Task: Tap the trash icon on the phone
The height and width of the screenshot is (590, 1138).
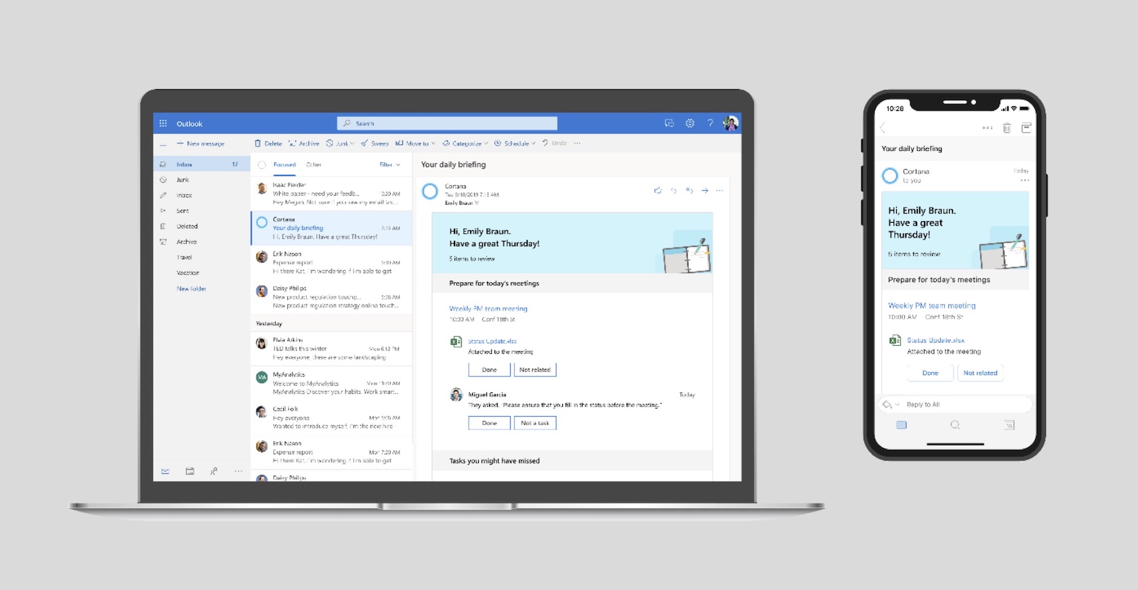Action: point(1007,128)
